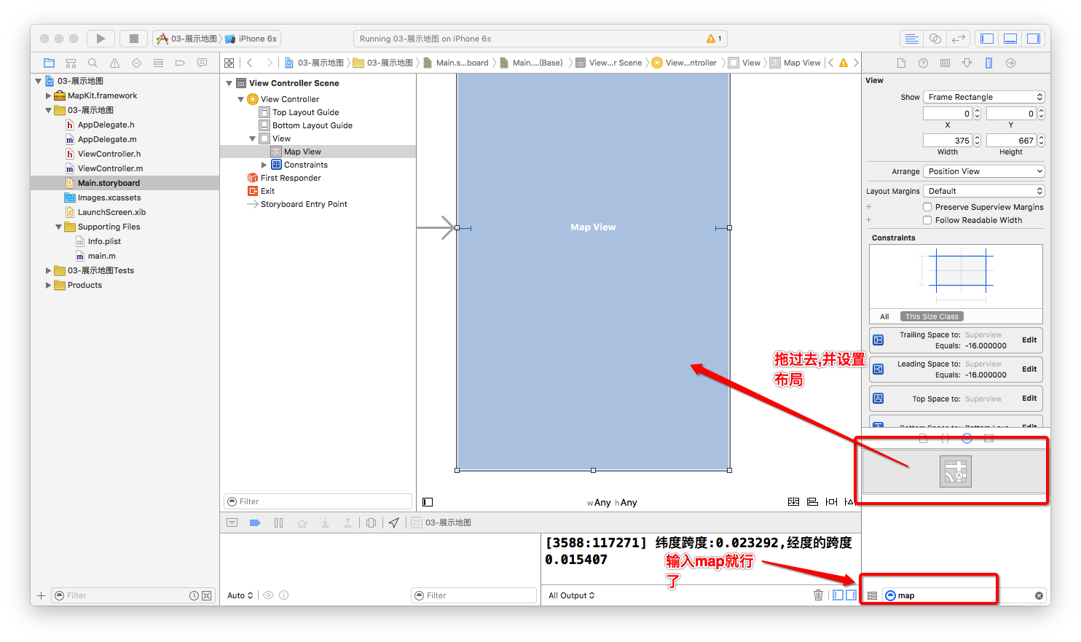The height and width of the screenshot is (642, 1081).
Task: Pause program execution
Action: (278, 522)
